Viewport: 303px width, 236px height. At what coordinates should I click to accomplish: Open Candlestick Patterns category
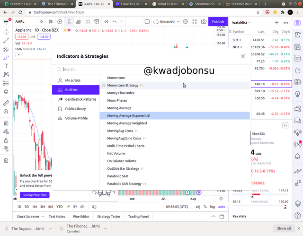[x=76, y=99]
